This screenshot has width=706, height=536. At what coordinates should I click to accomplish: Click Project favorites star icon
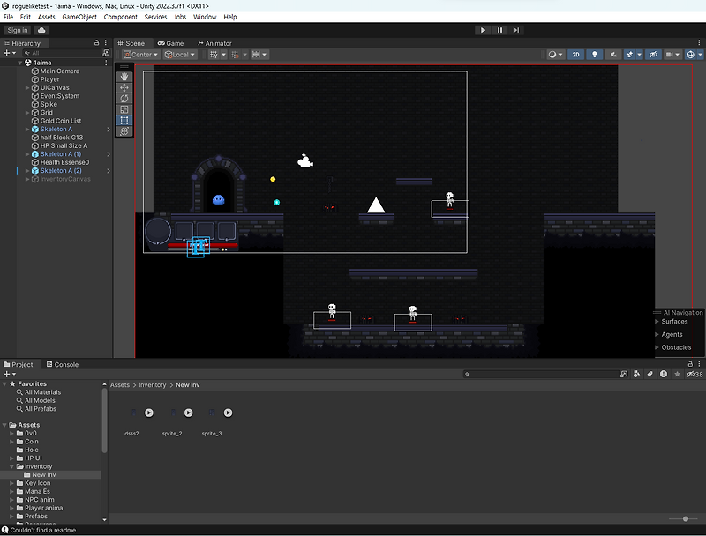point(677,374)
